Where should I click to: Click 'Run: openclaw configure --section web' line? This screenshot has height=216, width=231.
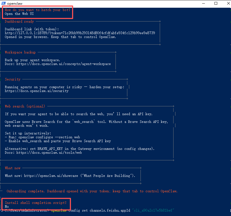point(42,137)
